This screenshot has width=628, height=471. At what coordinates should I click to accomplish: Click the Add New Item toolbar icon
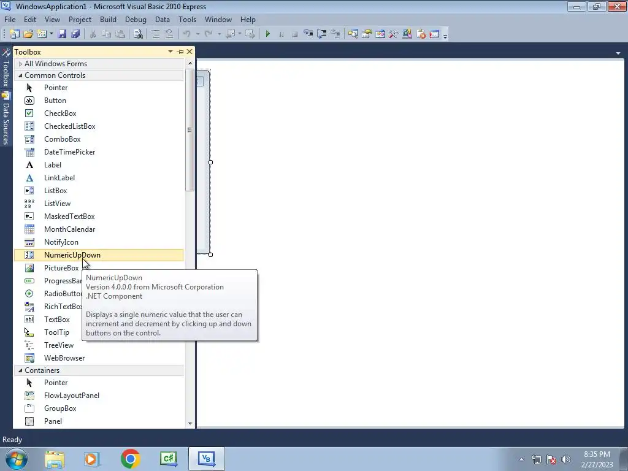41,34
